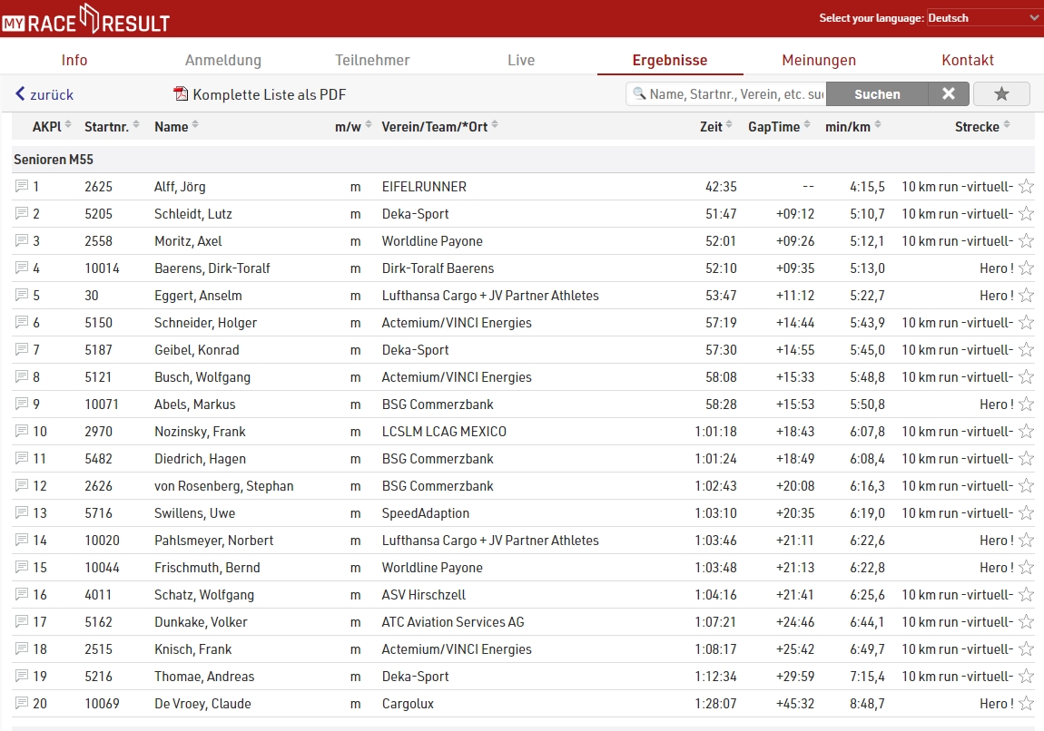Toggle favorite star for Eggert, Anselm
This screenshot has height=731, width=1044.
click(1026, 296)
